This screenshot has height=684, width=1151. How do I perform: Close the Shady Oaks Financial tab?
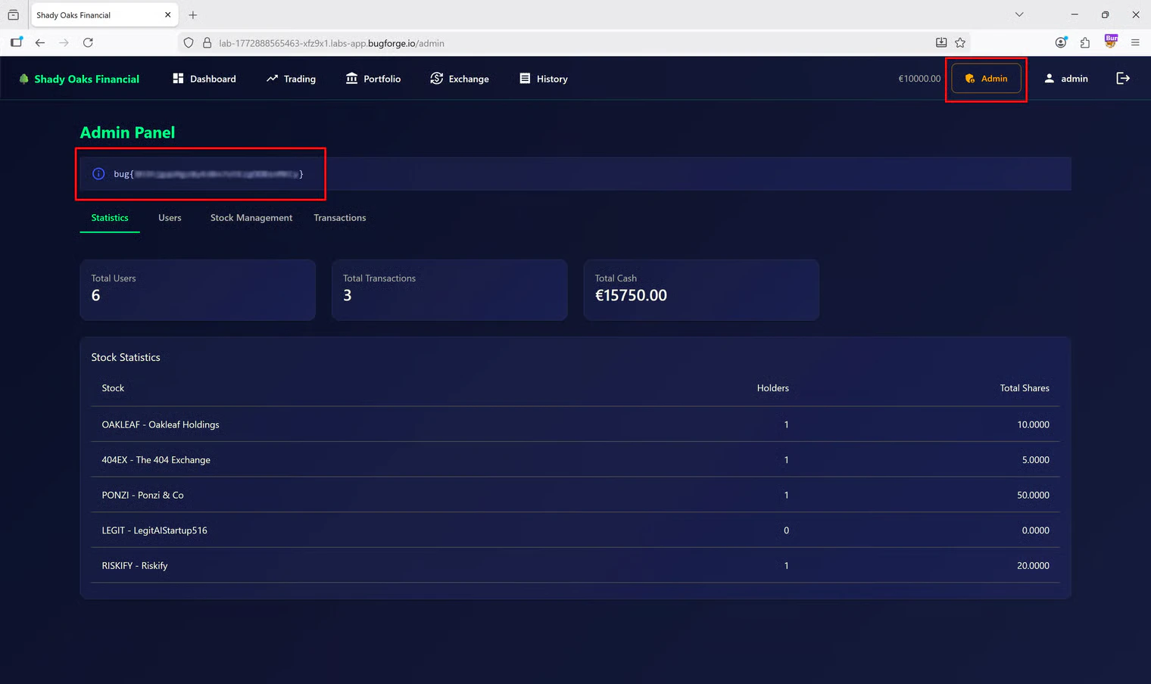167,15
